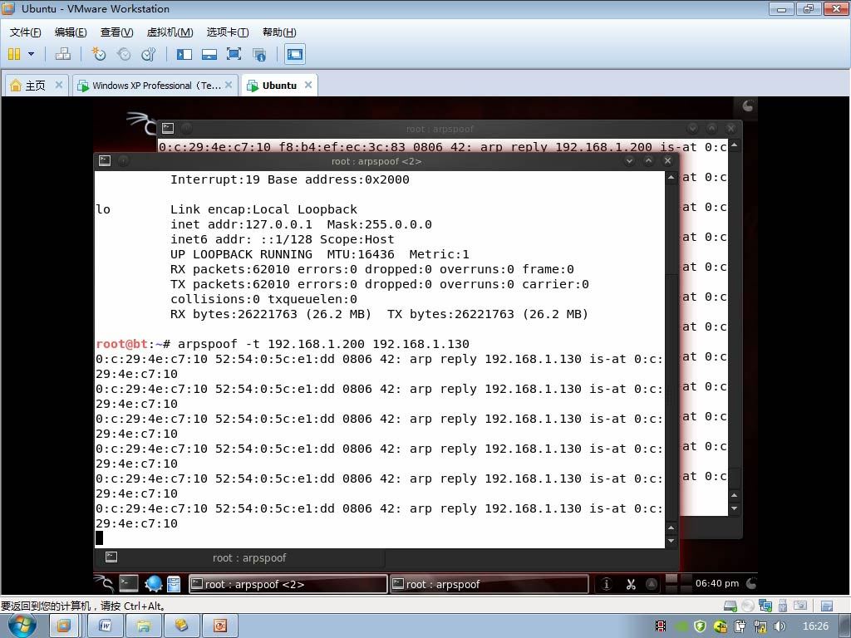Close the Ubuntu tab with its X
Screen dimensions: 851x638
[x=308, y=85]
